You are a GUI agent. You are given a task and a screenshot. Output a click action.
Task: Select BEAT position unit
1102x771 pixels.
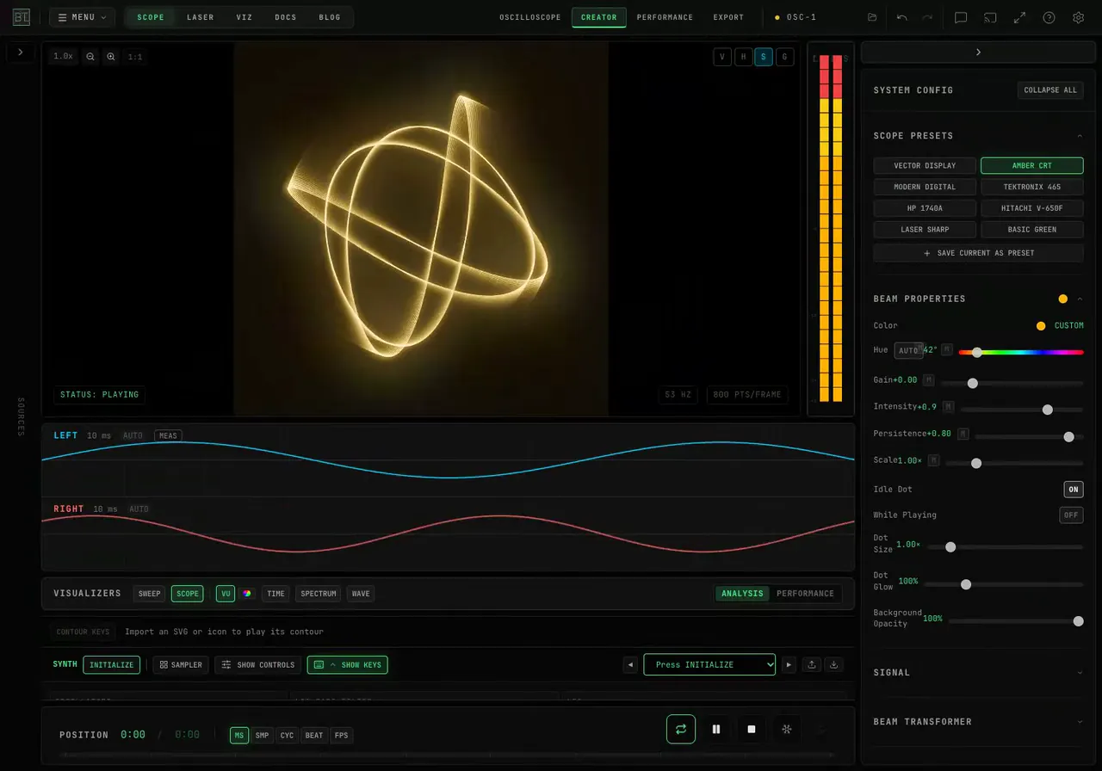(314, 735)
